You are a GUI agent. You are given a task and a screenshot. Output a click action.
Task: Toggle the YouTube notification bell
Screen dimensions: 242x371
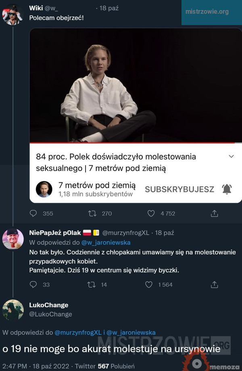227,189
